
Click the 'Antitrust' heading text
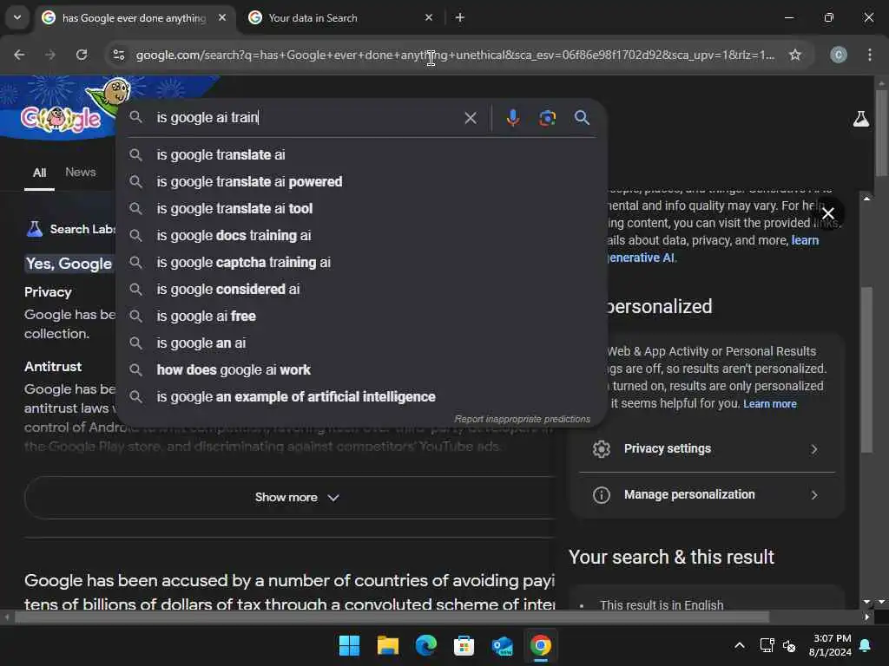click(53, 367)
